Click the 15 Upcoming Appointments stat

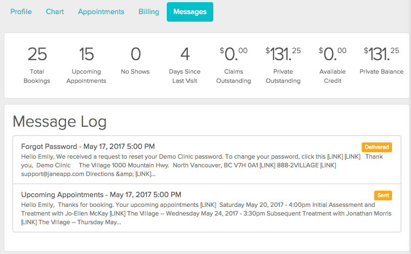tap(86, 65)
